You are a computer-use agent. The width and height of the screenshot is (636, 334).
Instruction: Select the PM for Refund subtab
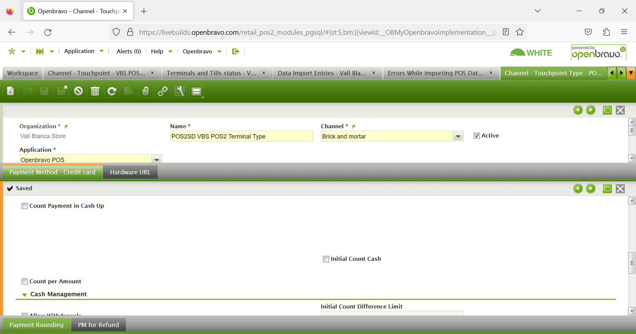pos(98,325)
